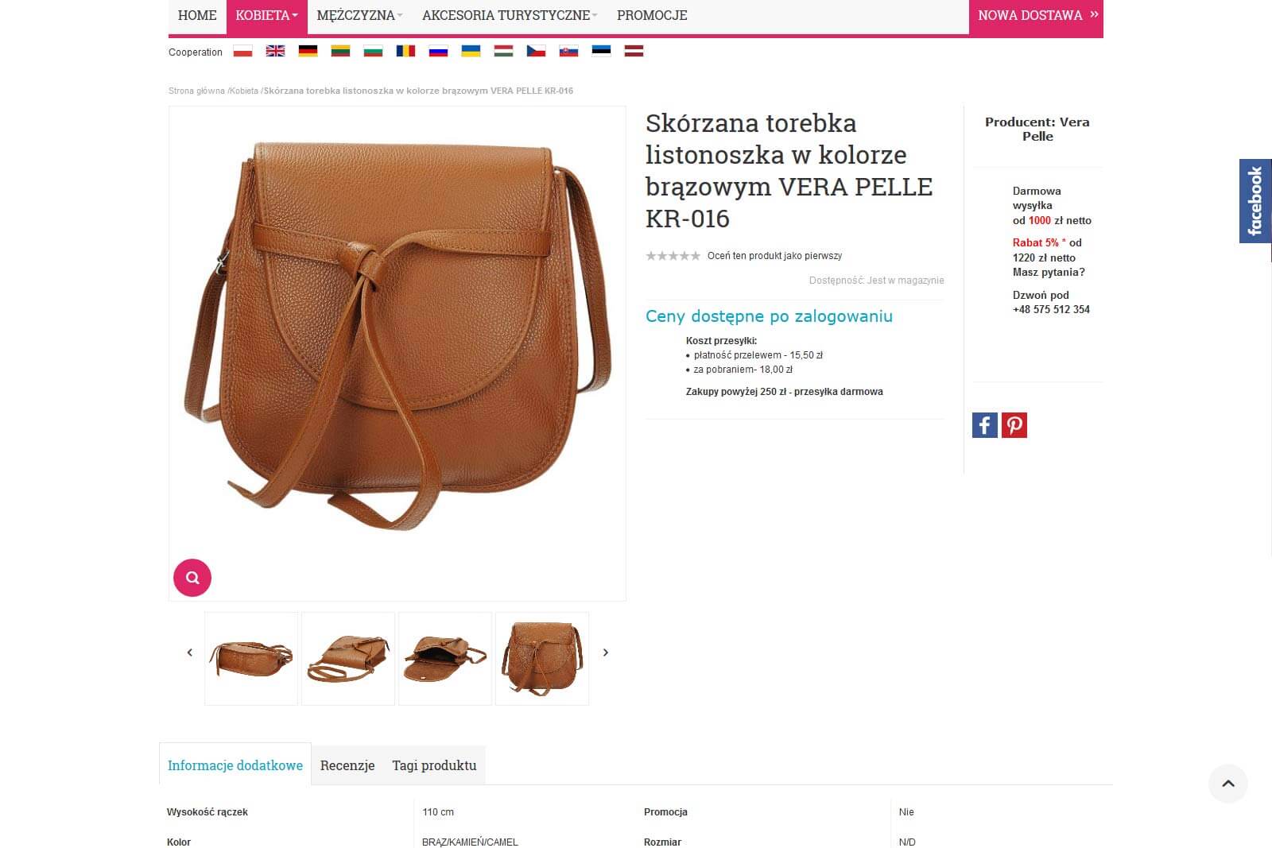Share product via Facebook icon
This screenshot has height=848, width=1272.
pyautogui.click(x=985, y=425)
